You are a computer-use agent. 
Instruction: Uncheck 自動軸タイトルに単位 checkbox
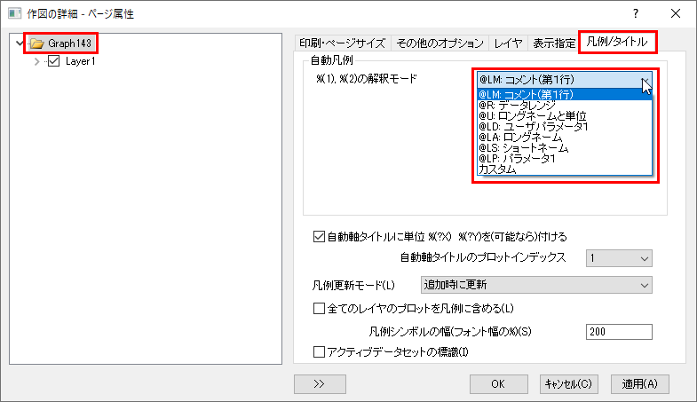319,236
